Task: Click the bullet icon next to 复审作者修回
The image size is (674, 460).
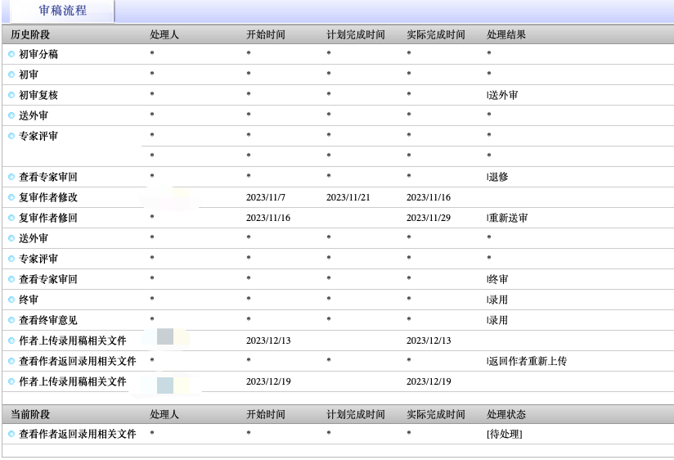Action: click(11, 218)
